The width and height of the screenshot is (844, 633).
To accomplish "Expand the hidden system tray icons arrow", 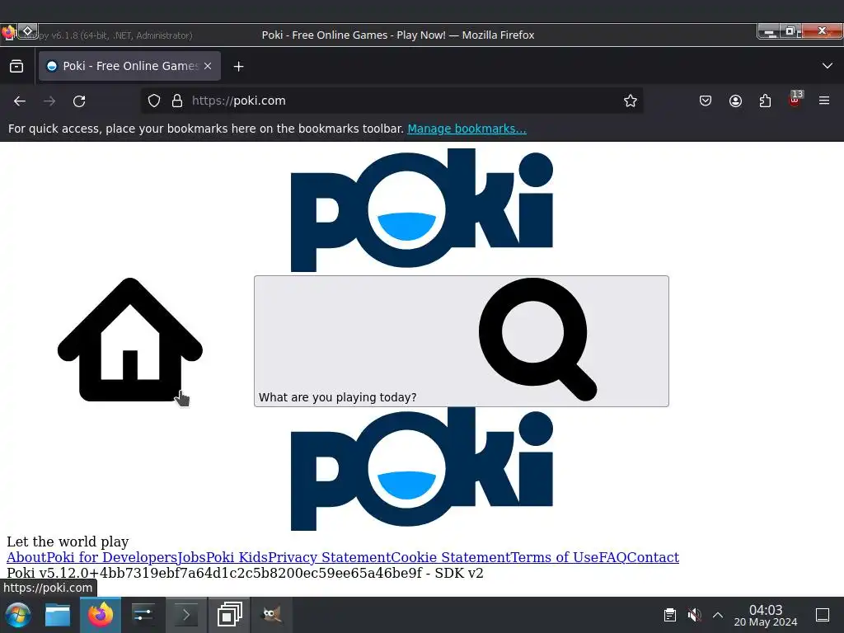I will (718, 615).
